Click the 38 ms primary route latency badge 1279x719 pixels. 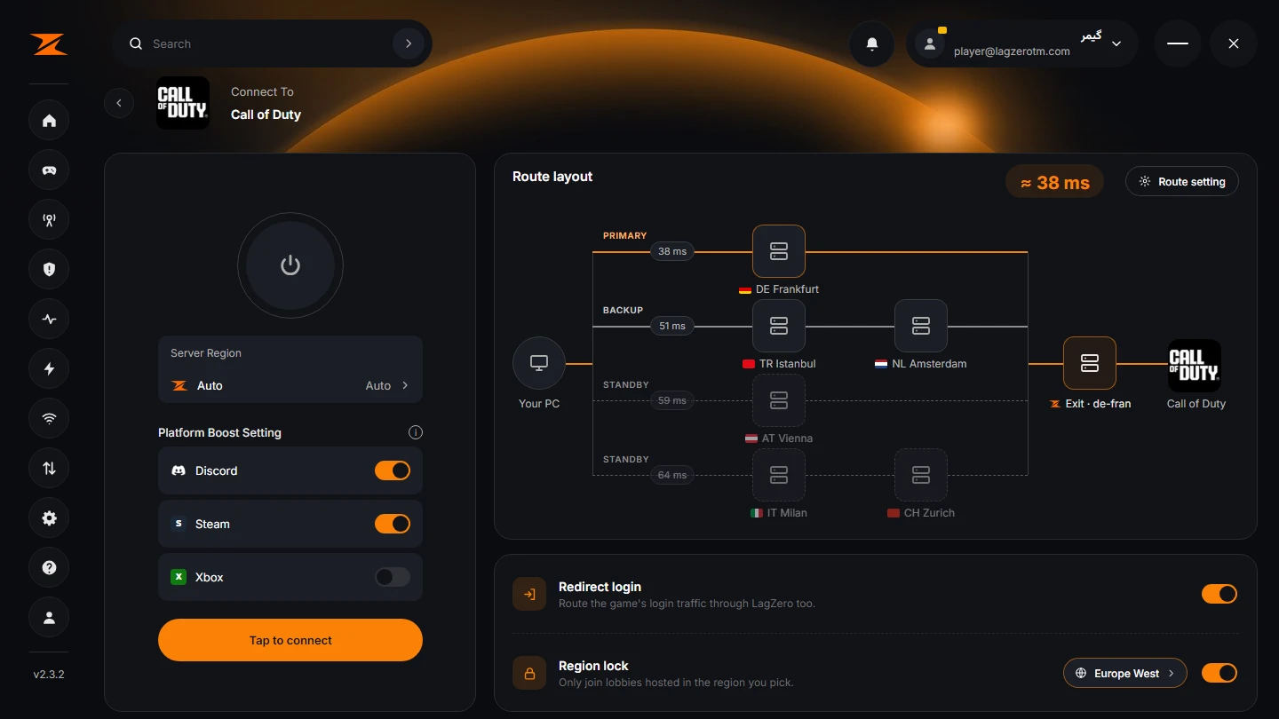[x=672, y=251]
